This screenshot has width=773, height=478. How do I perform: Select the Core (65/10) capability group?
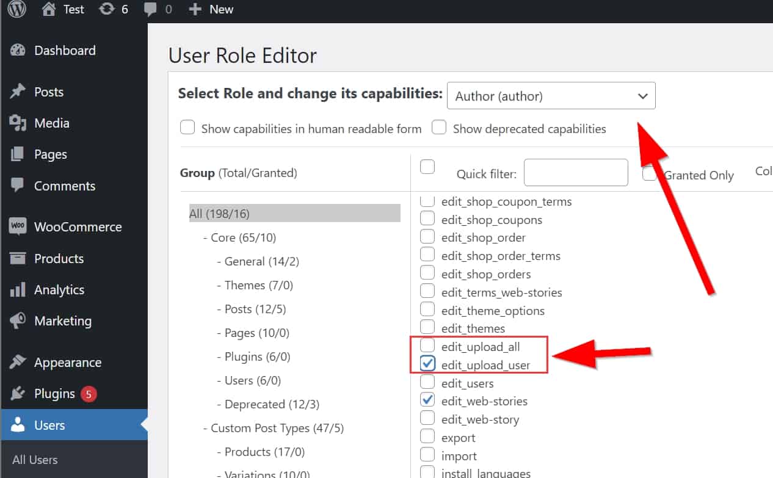243,237
